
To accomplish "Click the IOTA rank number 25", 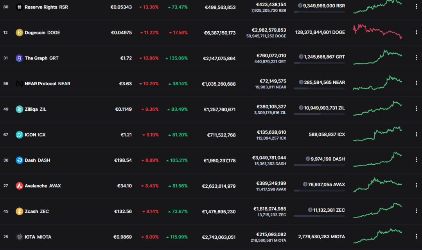I will click(x=5, y=237).
